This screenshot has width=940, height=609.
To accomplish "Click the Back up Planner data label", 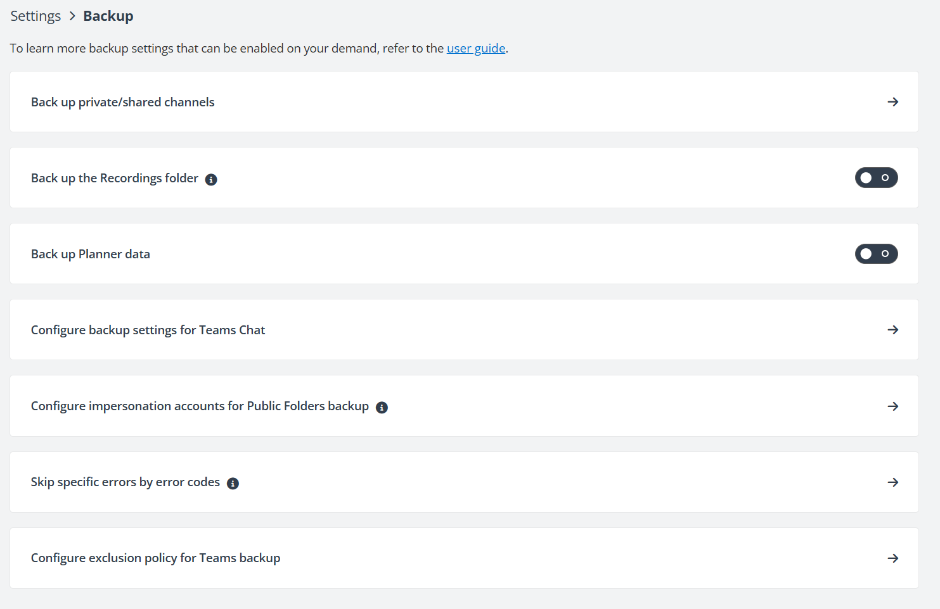I will pos(90,254).
